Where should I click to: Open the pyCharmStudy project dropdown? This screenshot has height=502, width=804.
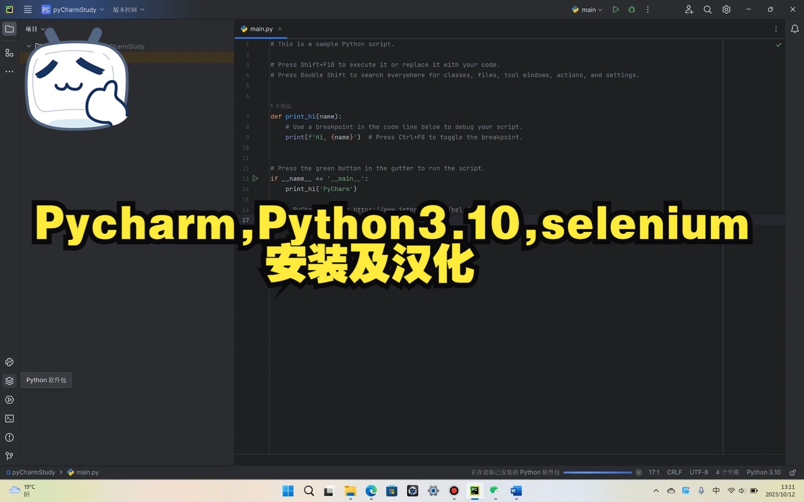click(73, 9)
